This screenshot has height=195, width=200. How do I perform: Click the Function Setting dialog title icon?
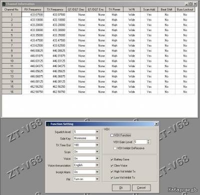coord(48,124)
